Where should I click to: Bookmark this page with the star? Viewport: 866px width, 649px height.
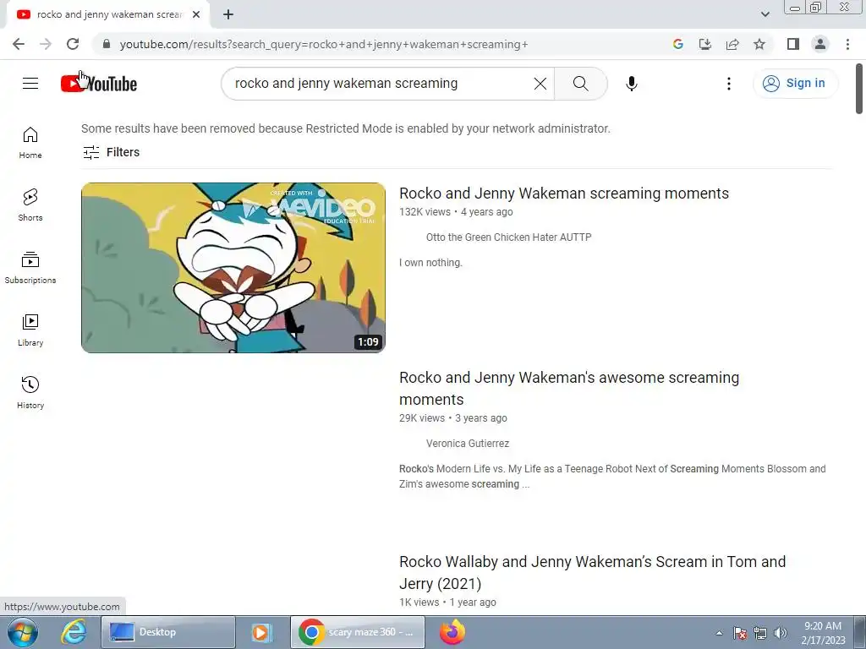[x=759, y=44]
